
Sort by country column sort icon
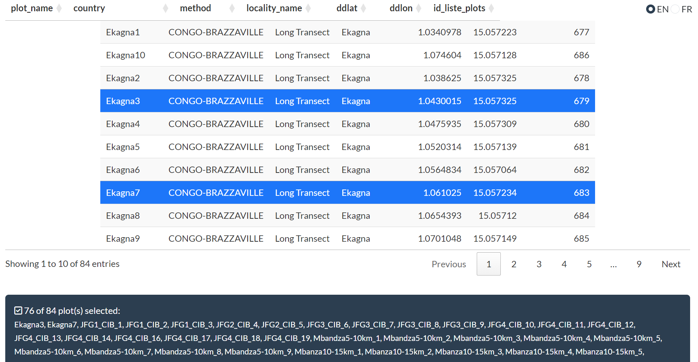[165, 8]
